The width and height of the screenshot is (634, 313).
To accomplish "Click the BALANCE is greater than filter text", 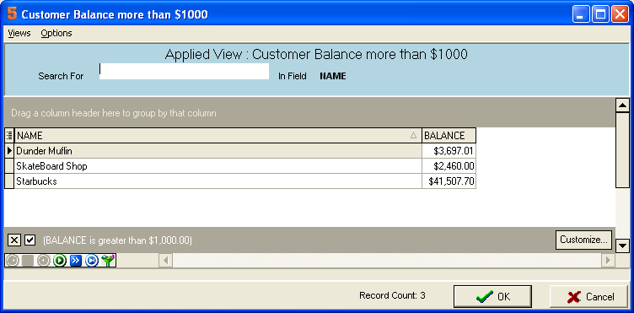I will pyautogui.click(x=117, y=240).
